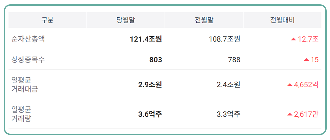Click the 3.3억주 previous month value
This screenshot has height=140, width=330.
(x=228, y=114)
